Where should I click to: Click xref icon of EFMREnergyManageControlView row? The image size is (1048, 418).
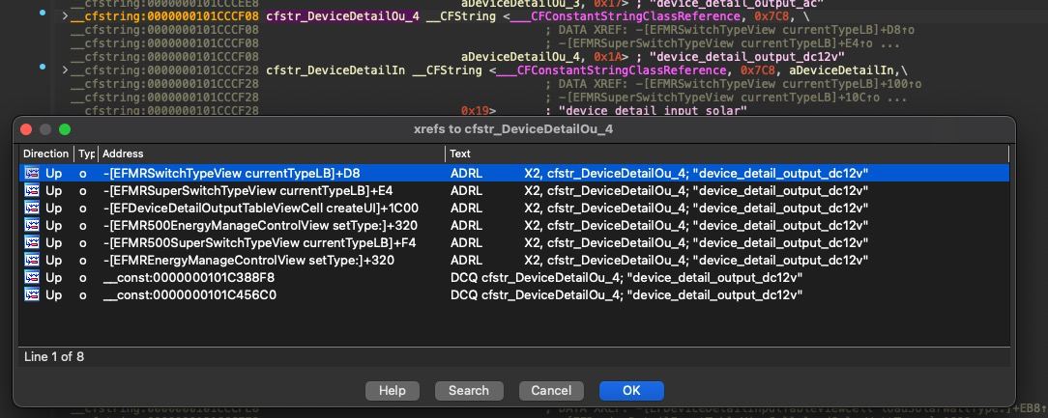(x=32, y=260)
